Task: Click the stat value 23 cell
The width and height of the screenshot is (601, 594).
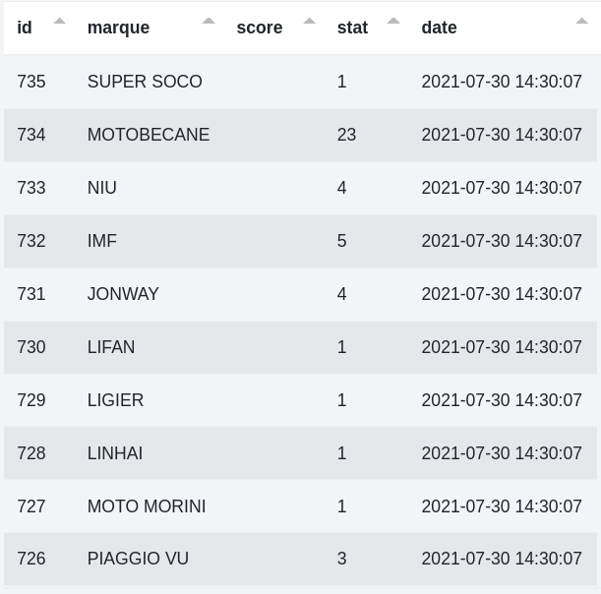Action: pyautogui.click(x=346, y=135)
